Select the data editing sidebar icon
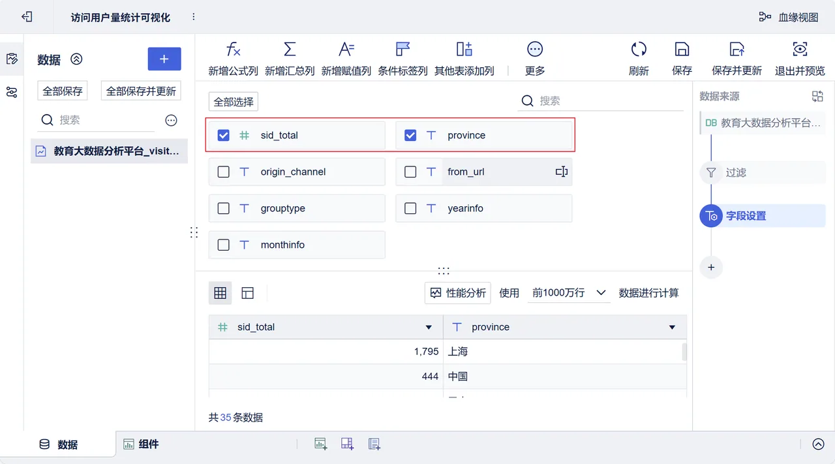The width and height of the screenshot is (835, 464). click(x=12, y=59)
